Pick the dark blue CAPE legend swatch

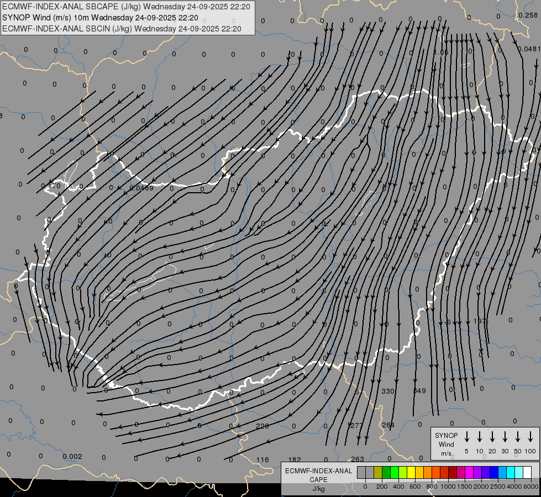pos(494,472)
